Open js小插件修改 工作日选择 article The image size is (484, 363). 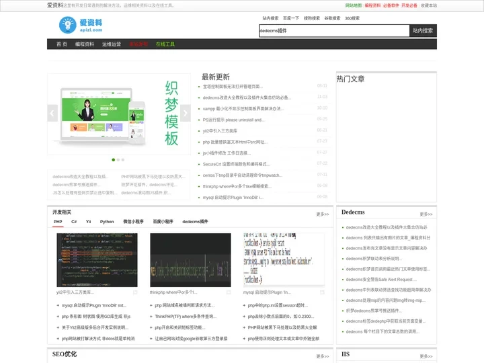227,153
